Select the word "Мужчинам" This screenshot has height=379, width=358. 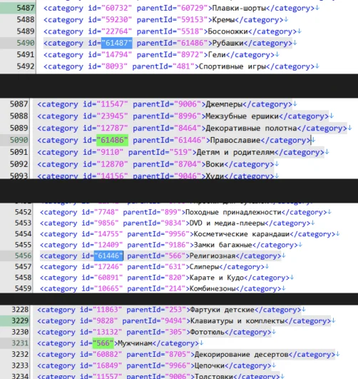pos(135,343)
